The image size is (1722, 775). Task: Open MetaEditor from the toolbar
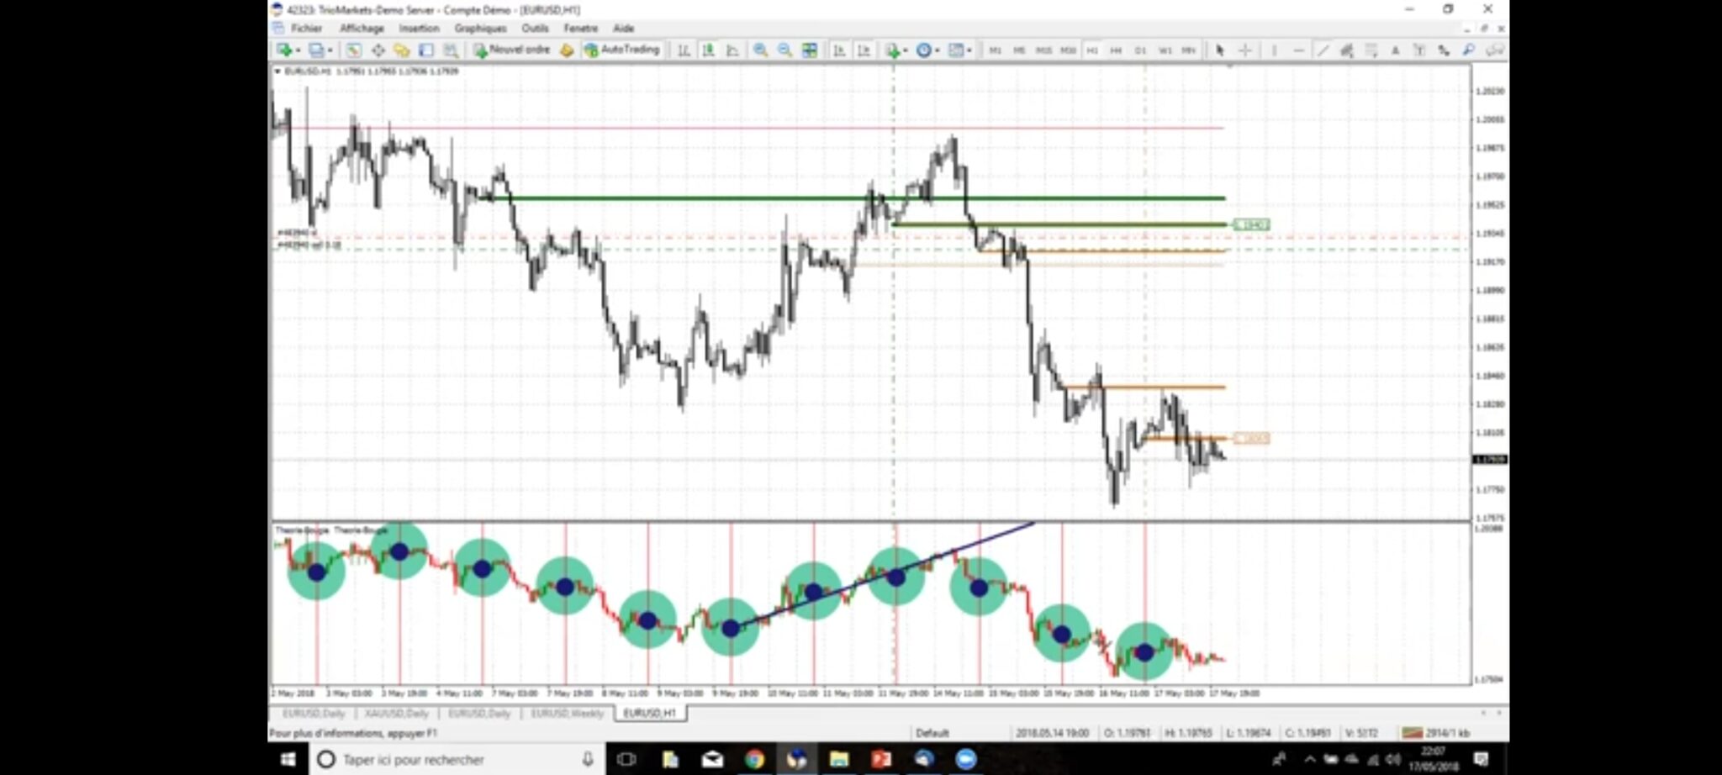567,50
